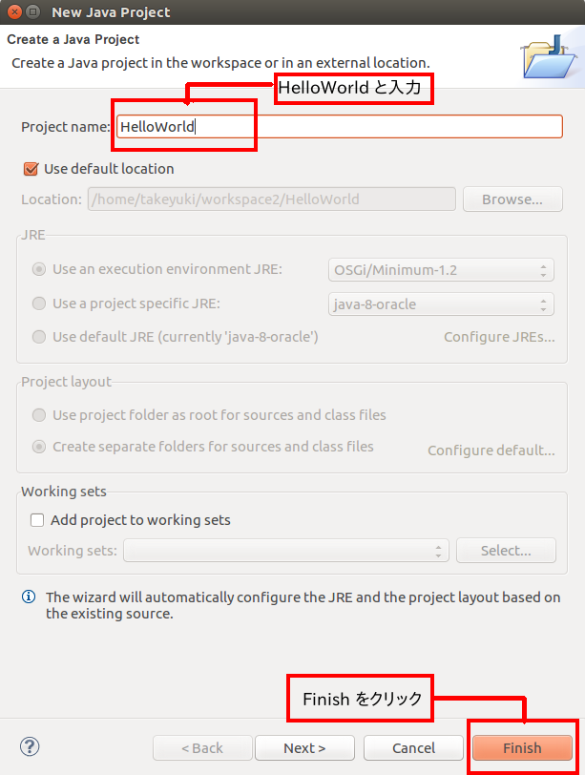585x775 pixels.
Task: Choose Create separate folders for sources option
Action: (x=39, y=447)
